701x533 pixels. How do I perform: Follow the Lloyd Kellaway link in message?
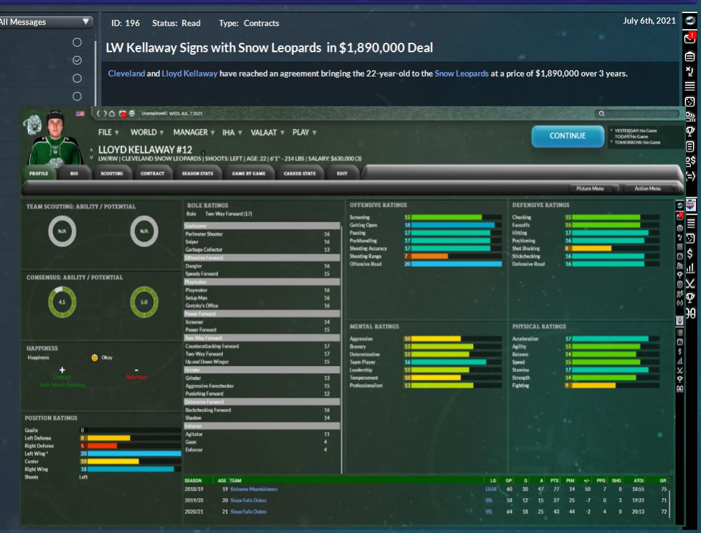pyautogui.click(x=189, y=73)
